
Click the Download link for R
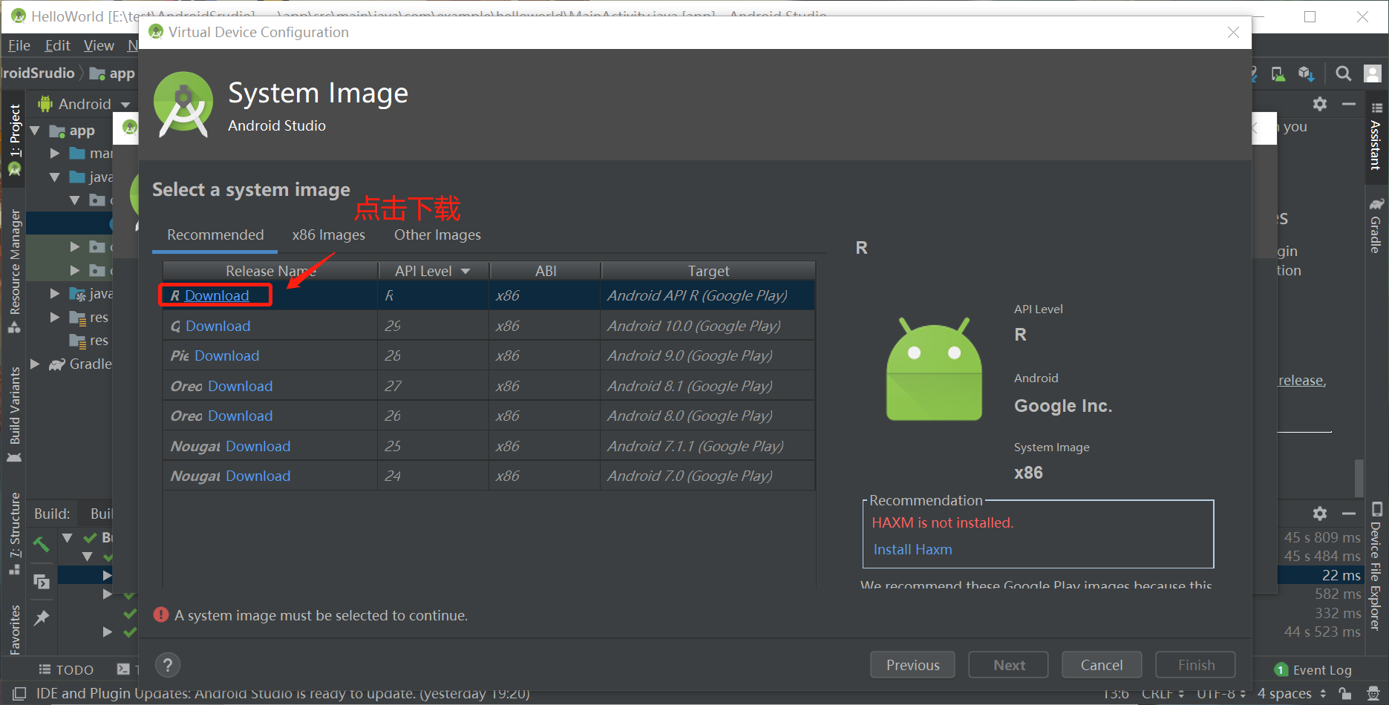(217, 295)
